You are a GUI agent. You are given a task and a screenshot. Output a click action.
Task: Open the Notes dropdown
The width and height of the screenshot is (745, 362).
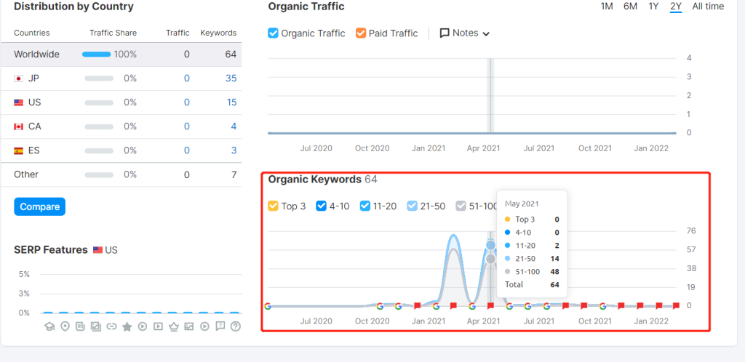click(x=465, y=33)
